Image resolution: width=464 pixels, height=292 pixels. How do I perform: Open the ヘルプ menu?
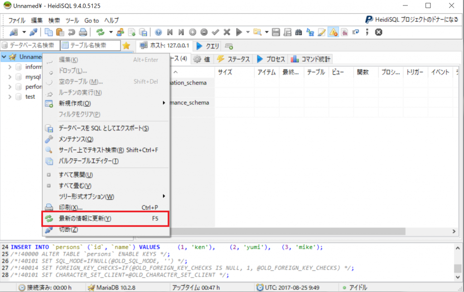[x=111, y=20]
